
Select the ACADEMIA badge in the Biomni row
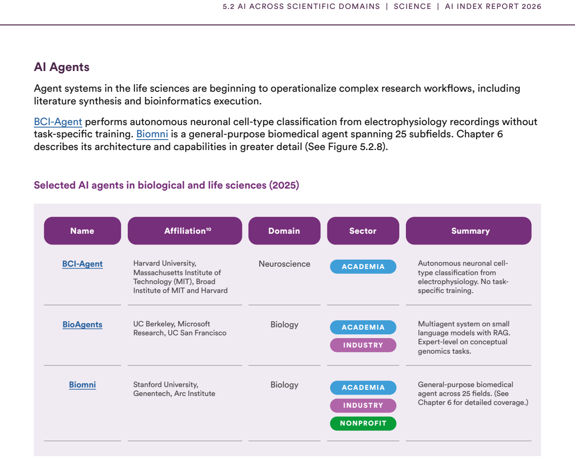pos(363,388)
